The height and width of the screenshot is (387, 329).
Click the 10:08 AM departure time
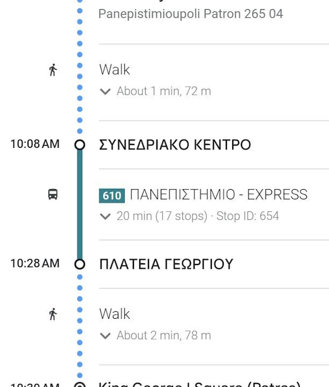[x=35, y=144]
